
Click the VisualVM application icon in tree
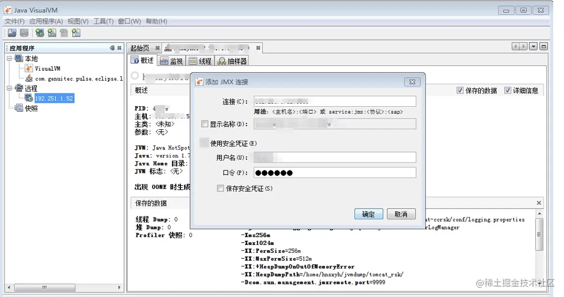[x=29, y=68]
